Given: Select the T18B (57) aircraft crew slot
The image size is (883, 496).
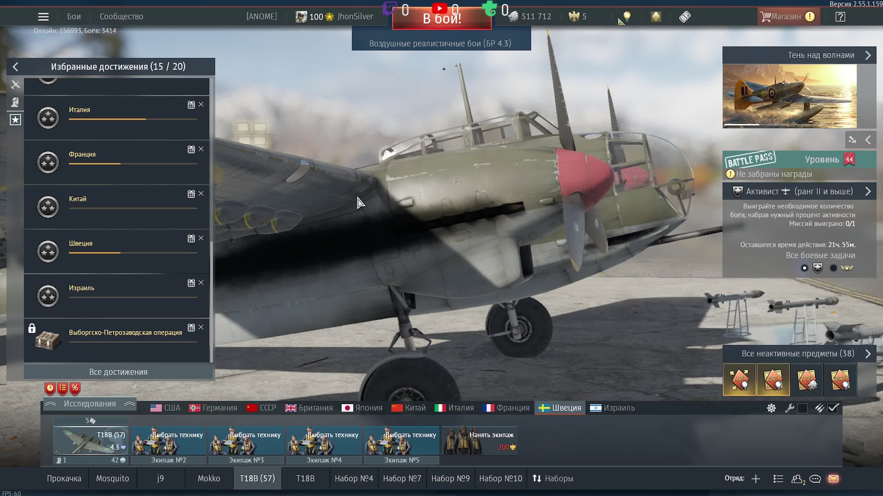Looking at the screenshot, I should pyautogui.click(x=91, y=440).
